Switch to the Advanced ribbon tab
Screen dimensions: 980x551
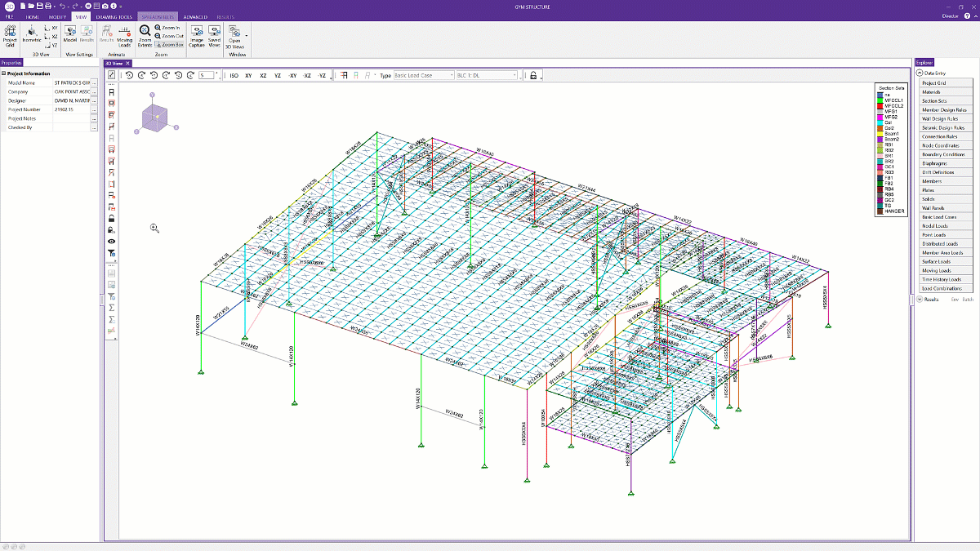pos(194,16)
